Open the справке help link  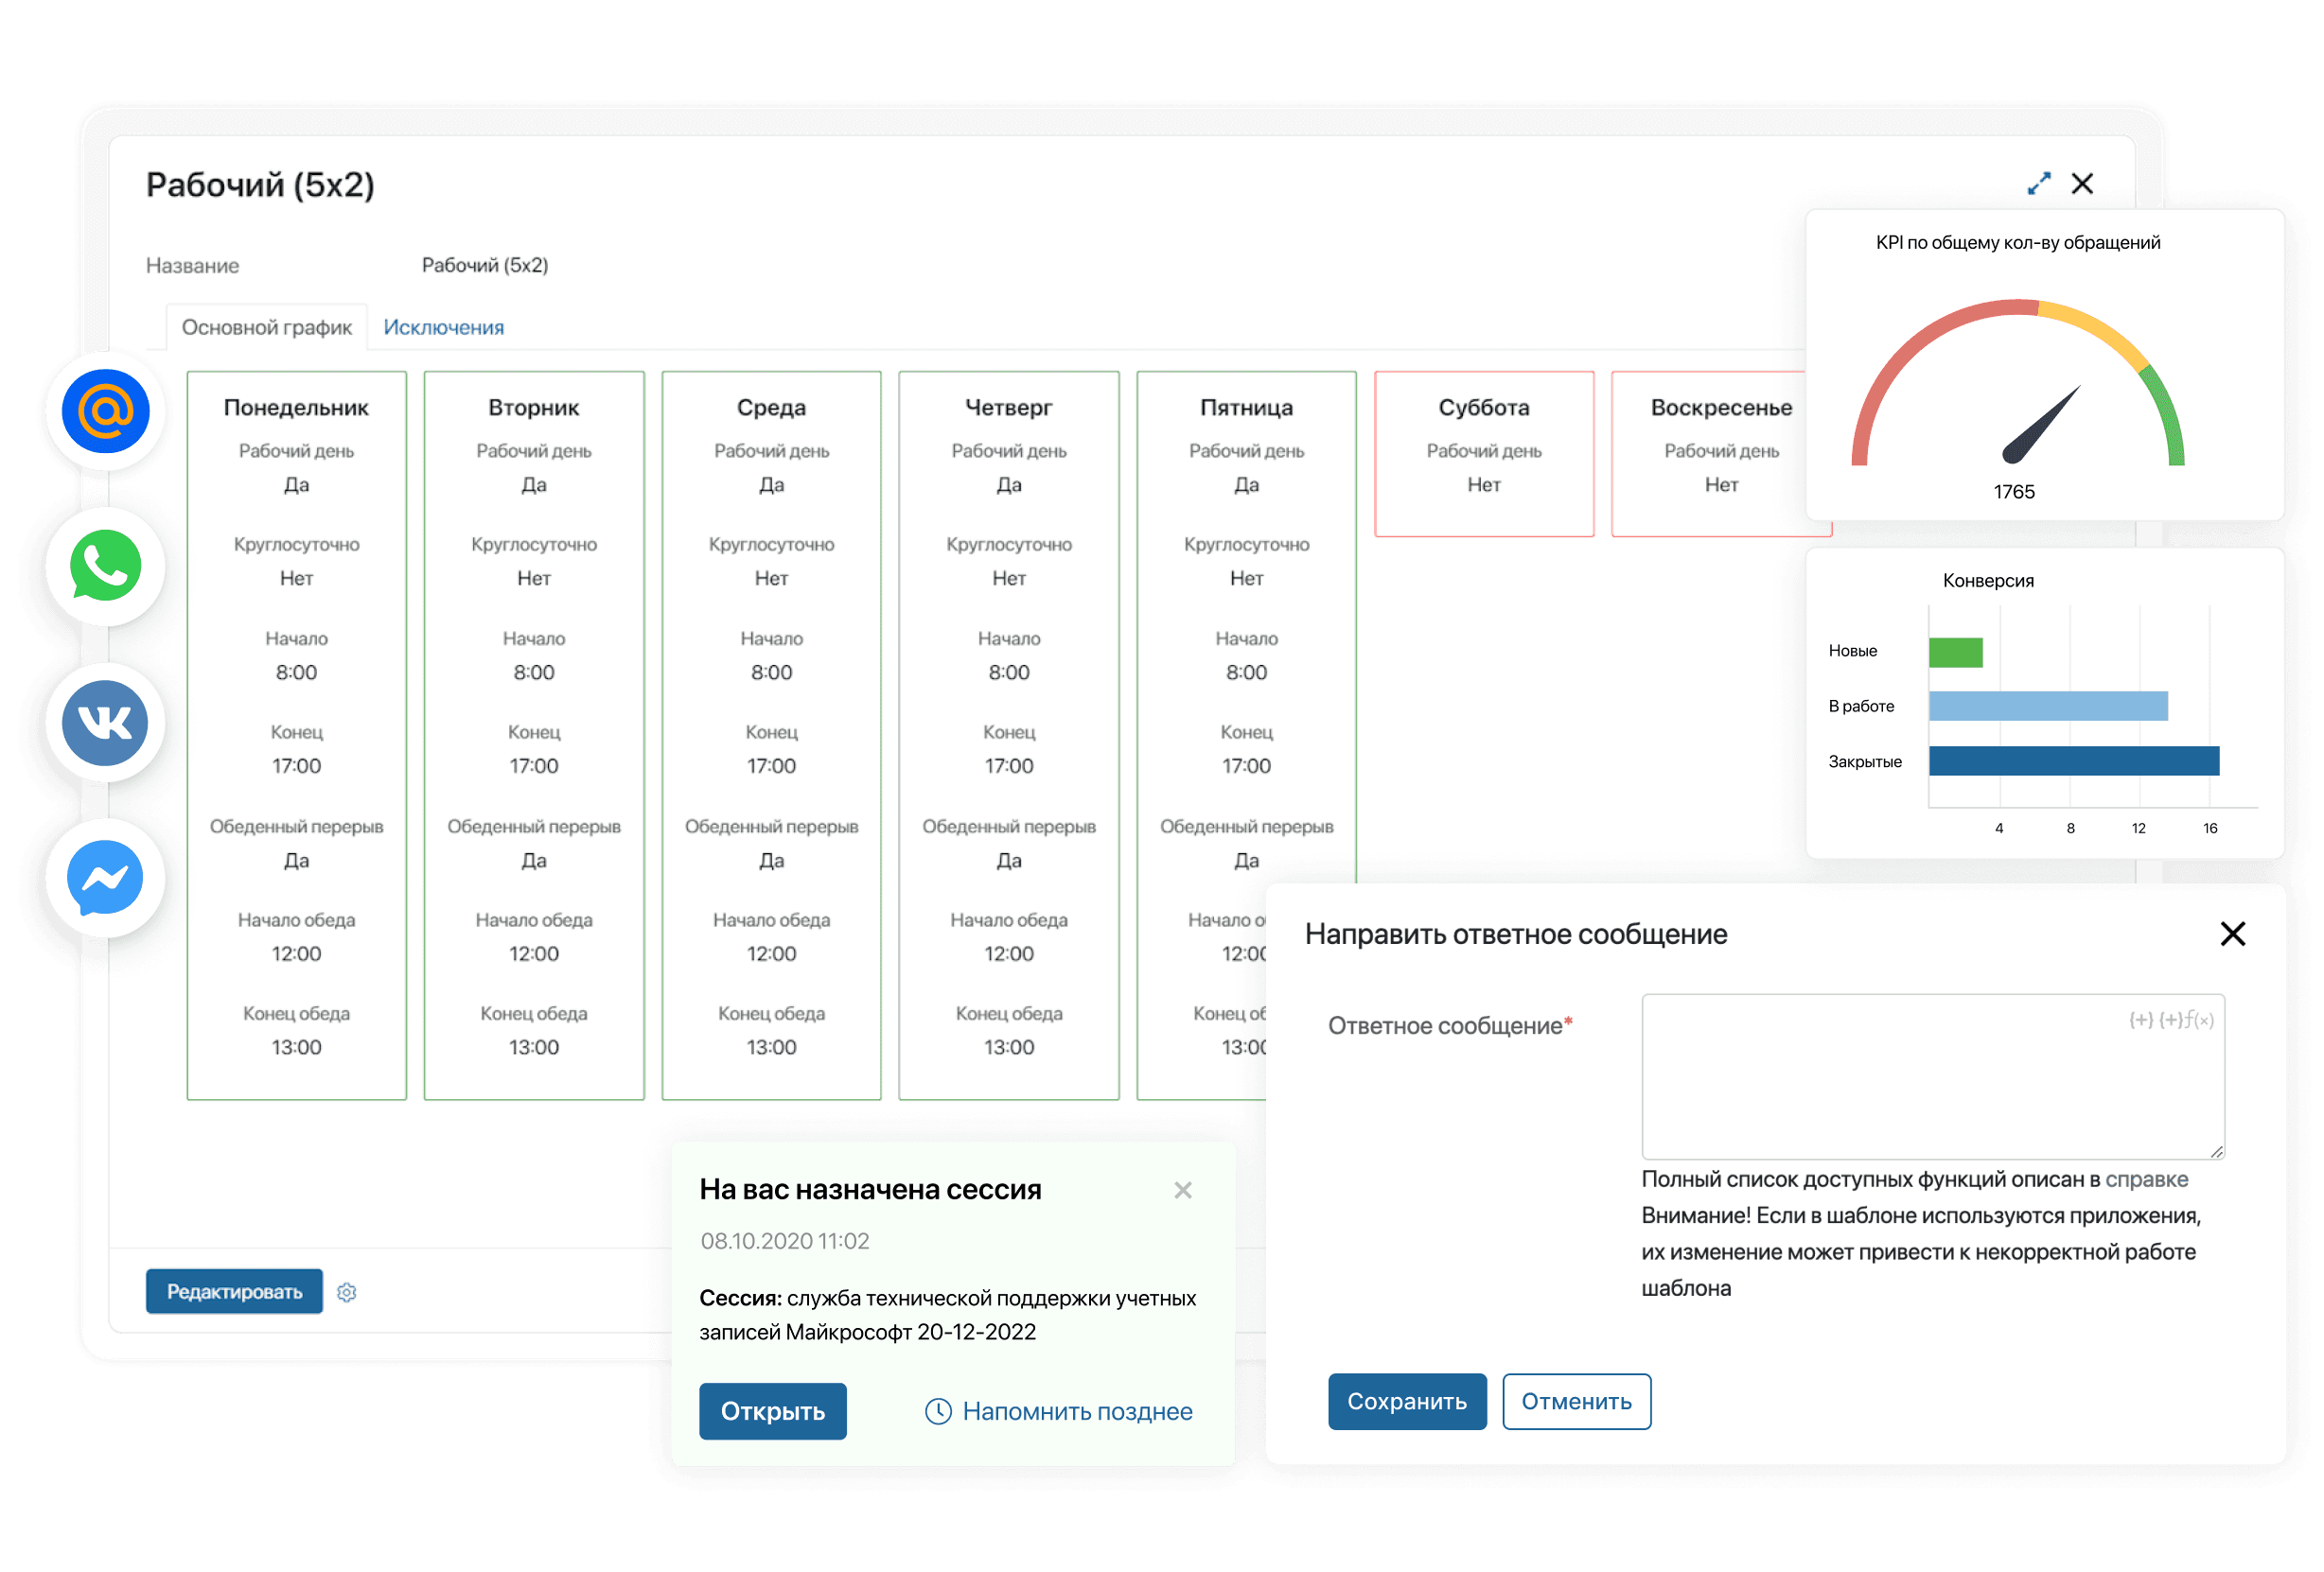coord(2146,1179)
